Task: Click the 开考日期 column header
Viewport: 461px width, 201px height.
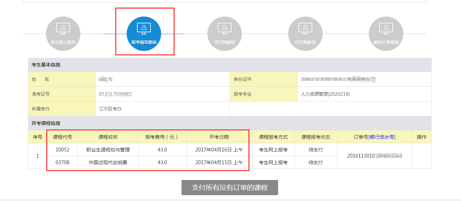Action: 219,137
